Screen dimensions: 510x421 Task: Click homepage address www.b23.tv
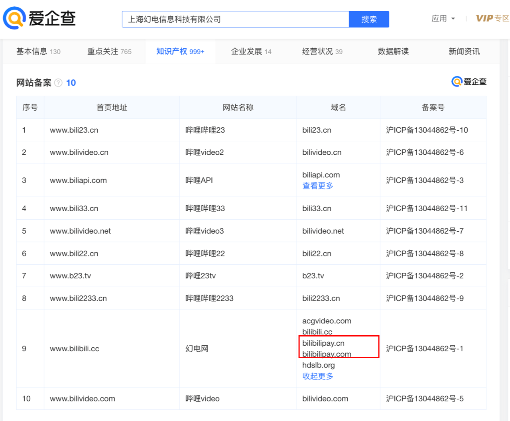click(x=70, y=276)
